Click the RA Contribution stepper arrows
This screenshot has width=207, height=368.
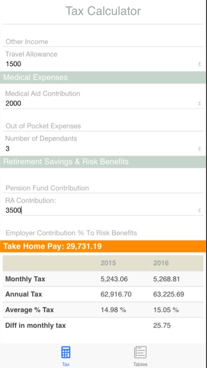pos(199,210)
